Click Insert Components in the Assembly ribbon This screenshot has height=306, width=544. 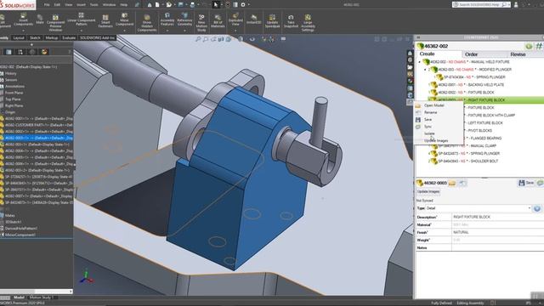[x=23, y=20]
